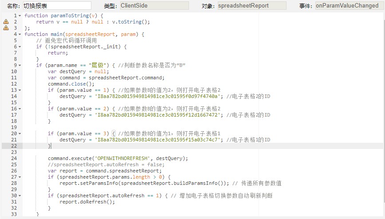Screen dimensions: 385x219
Task: Fold the param.value == 2 block on line 16
Action: point(20,109)
